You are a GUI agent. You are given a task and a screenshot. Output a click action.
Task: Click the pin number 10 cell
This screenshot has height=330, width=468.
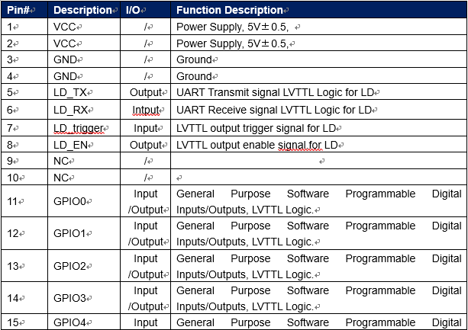[15, 178]
